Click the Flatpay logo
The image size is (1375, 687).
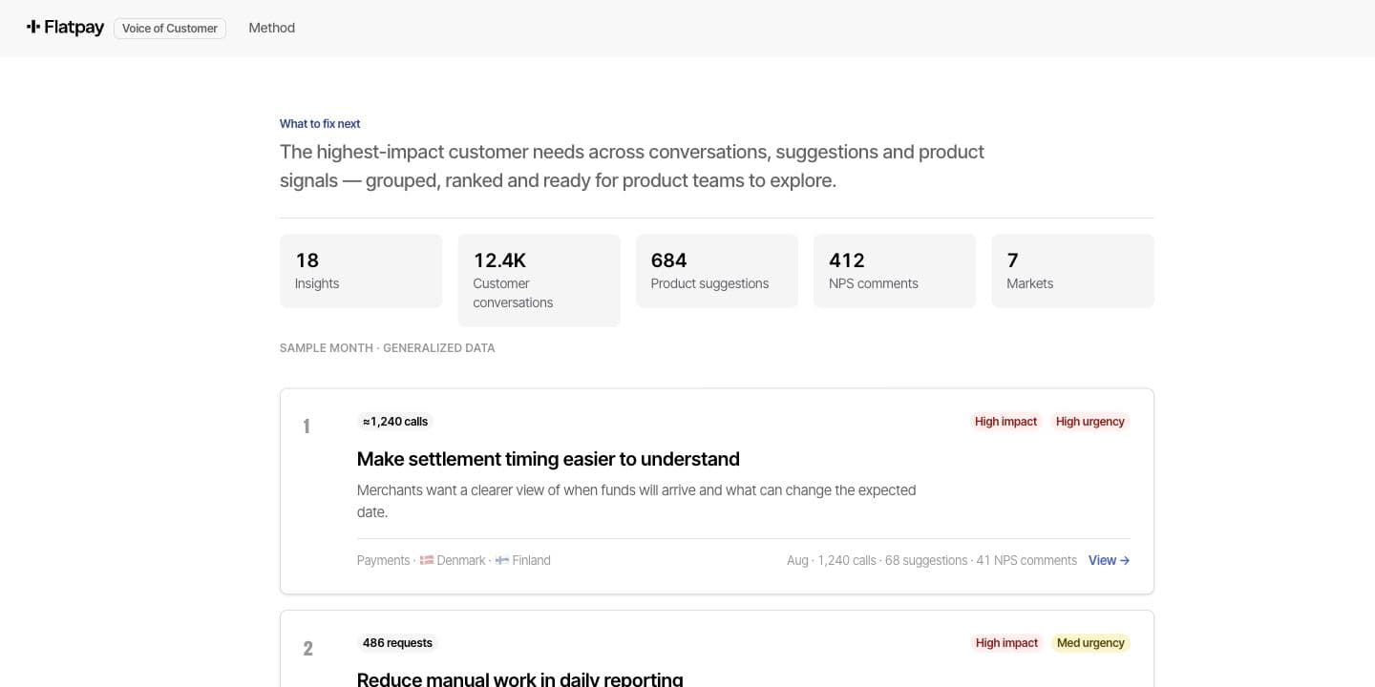click(x=65, y=28)
